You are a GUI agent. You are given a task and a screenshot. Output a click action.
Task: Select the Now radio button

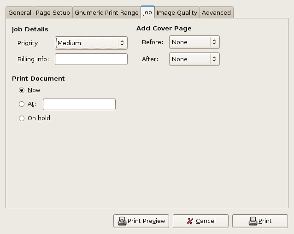pos(22,90)
